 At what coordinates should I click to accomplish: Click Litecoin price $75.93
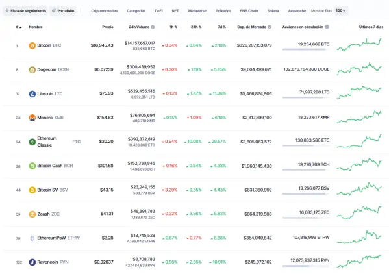tap(107, 93)
